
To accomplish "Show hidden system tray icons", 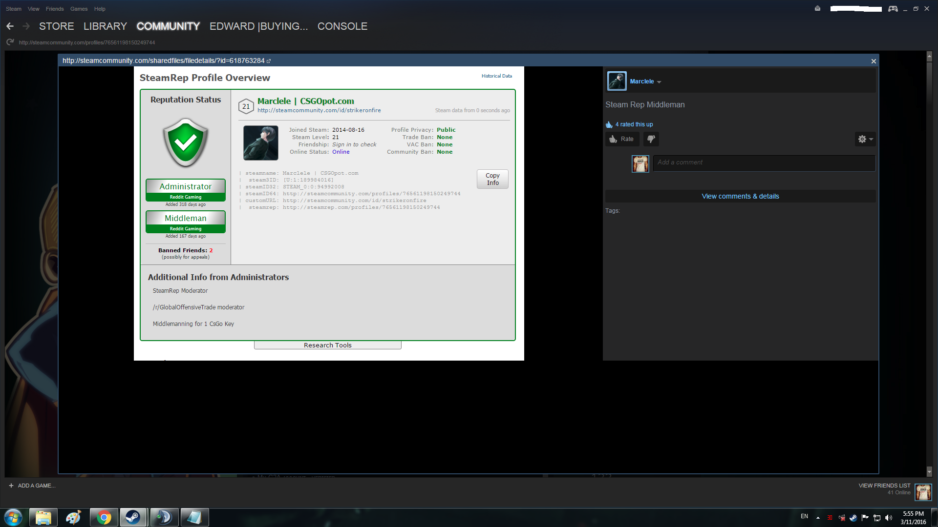I will point(818,518).
